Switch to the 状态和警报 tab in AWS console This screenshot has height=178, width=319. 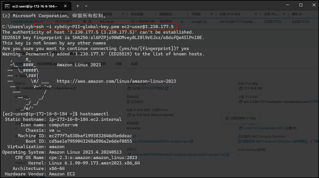[x=45, y=64]
